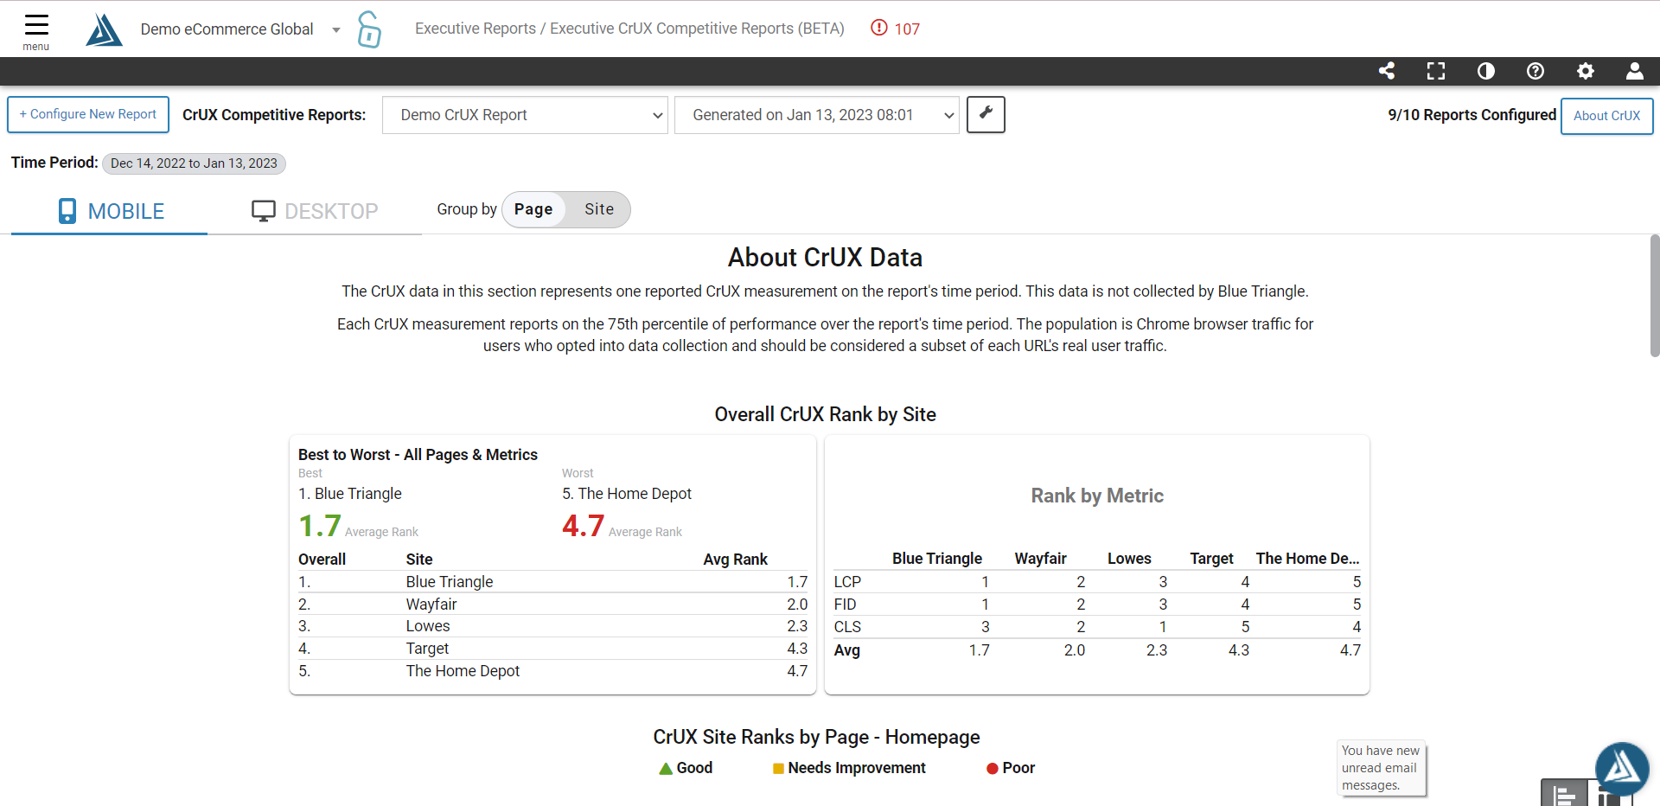Image resolution: width=1660 pixels, height=806 pixels.
Task: Click the Wayfair column header
Action: (1040, 559)
